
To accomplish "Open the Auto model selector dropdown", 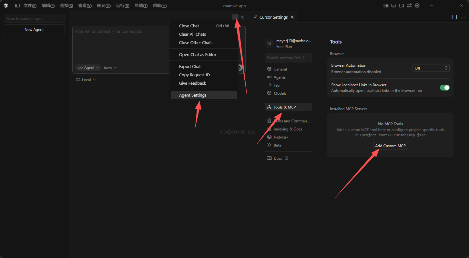I will point(110,68).
